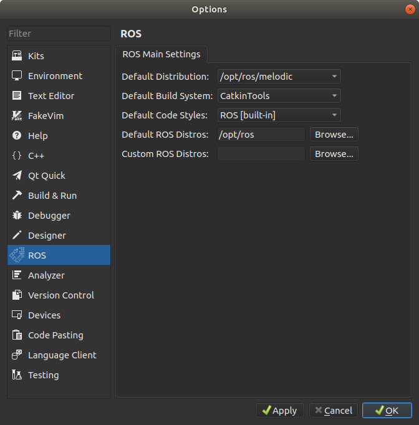
Task: Open Code Pasting settings label
Action: coord(55,335)
